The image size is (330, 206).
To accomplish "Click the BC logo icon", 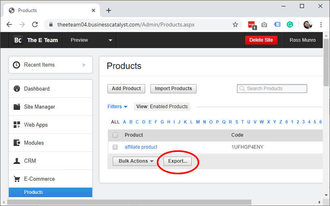I will [18, 40].
